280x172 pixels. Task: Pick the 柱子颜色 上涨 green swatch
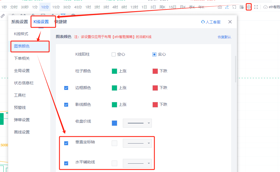pos(114,71)
